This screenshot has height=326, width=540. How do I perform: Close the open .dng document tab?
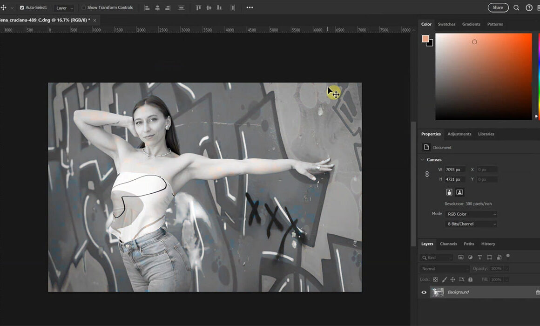(95, 20)
